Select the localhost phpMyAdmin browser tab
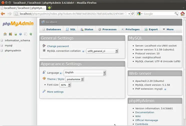Screen dimensions: 186x126 click(x=23, y=8)
